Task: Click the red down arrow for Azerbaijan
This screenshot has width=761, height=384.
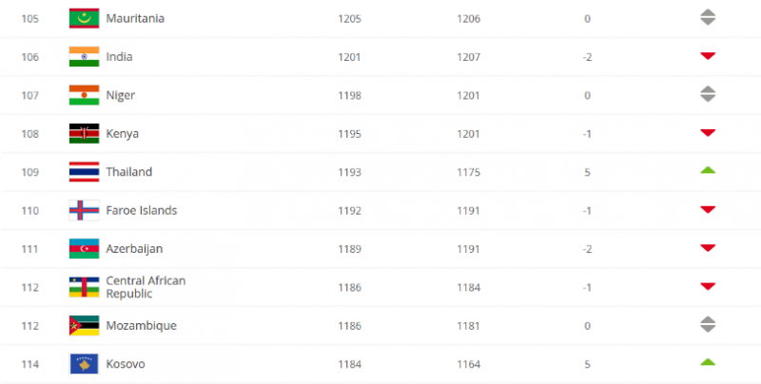Action: 707,249
